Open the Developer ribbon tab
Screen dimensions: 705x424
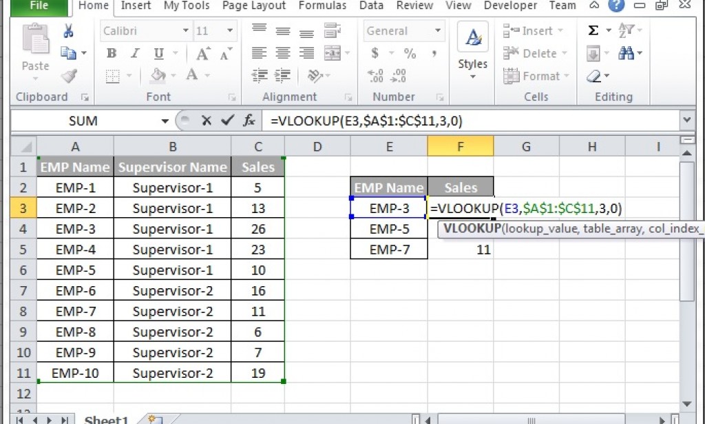[509, 6]
